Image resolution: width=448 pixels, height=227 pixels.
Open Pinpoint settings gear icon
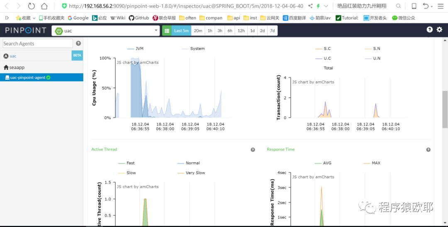[439, 30]
